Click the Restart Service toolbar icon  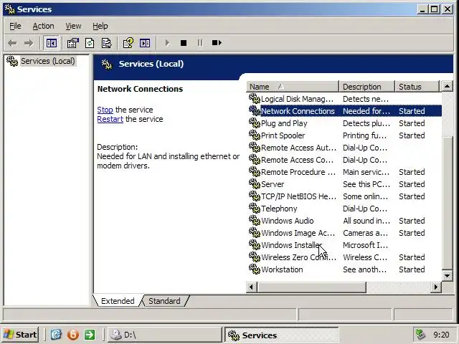click(x=217, y=43)
